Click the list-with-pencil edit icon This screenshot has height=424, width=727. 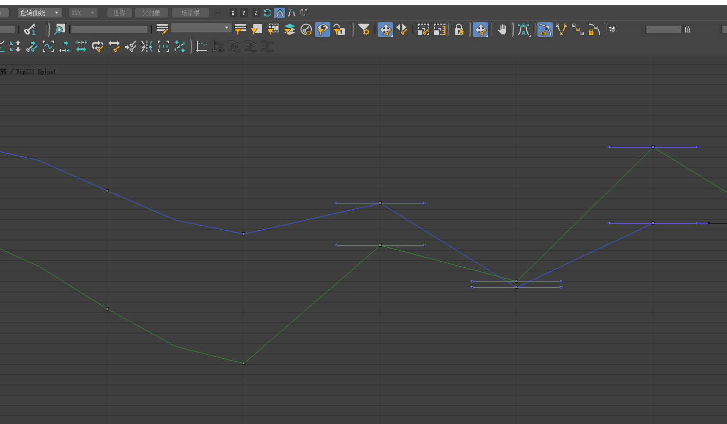click(x=163, y=29)
